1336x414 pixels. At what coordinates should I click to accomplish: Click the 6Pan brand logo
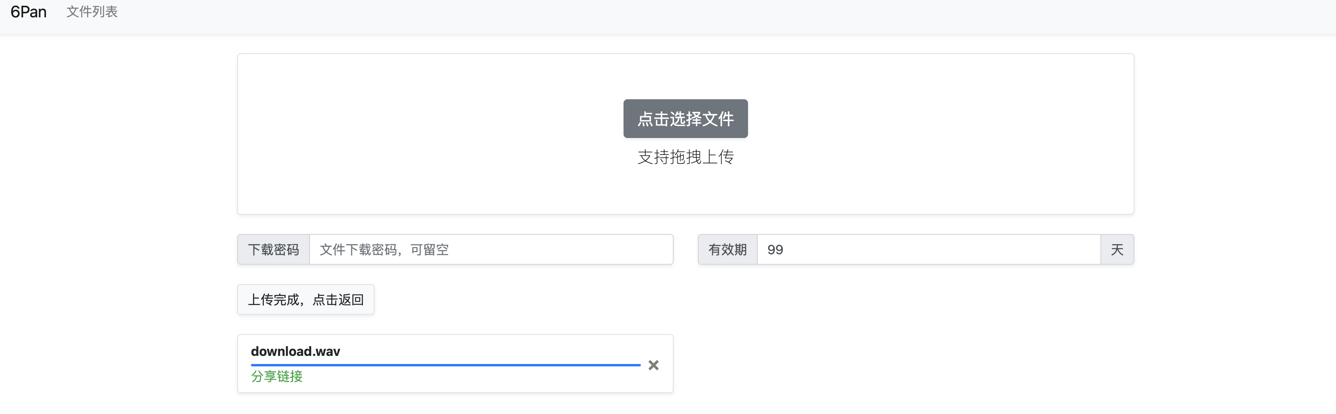pyautogui.click(x=29, y=12)
